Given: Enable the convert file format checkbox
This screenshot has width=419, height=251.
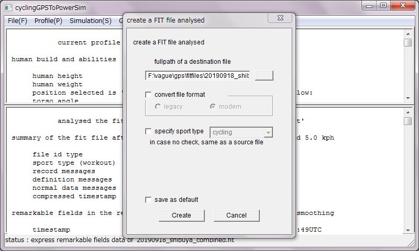Looking at the screenshot, I should 148,95.
